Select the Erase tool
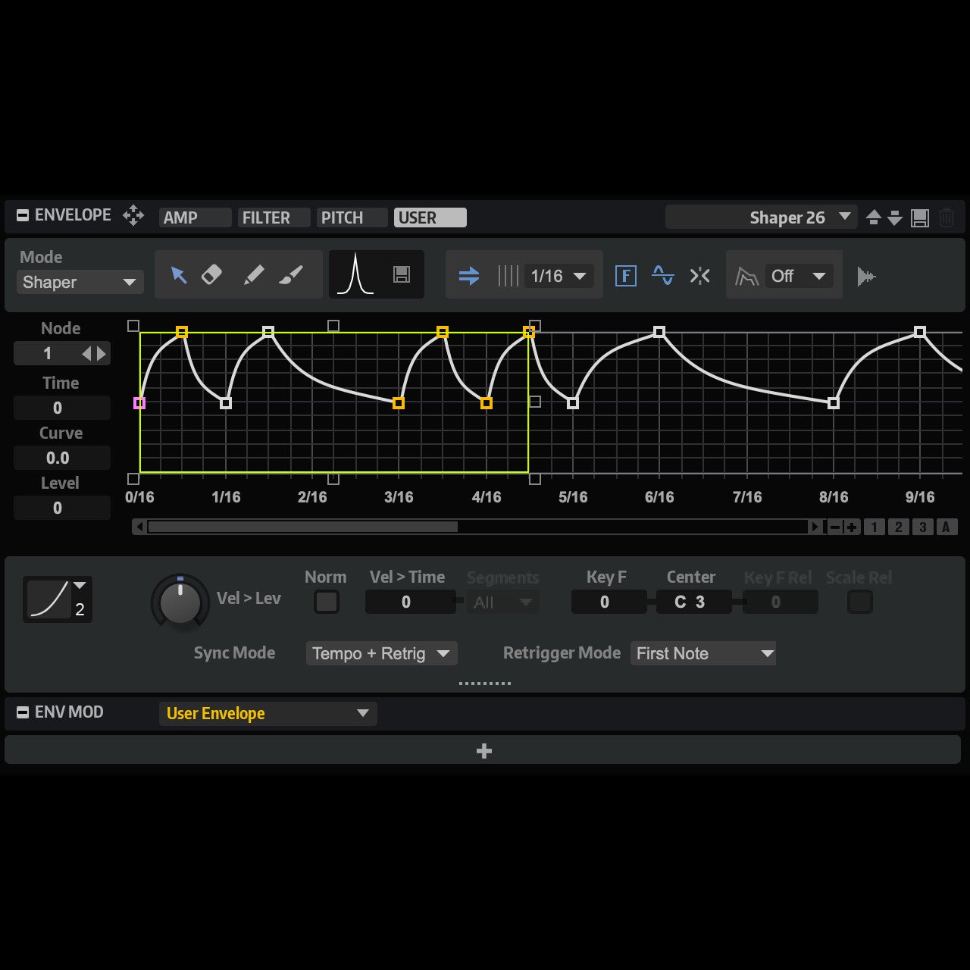970x970 pixels. [212, 274]
